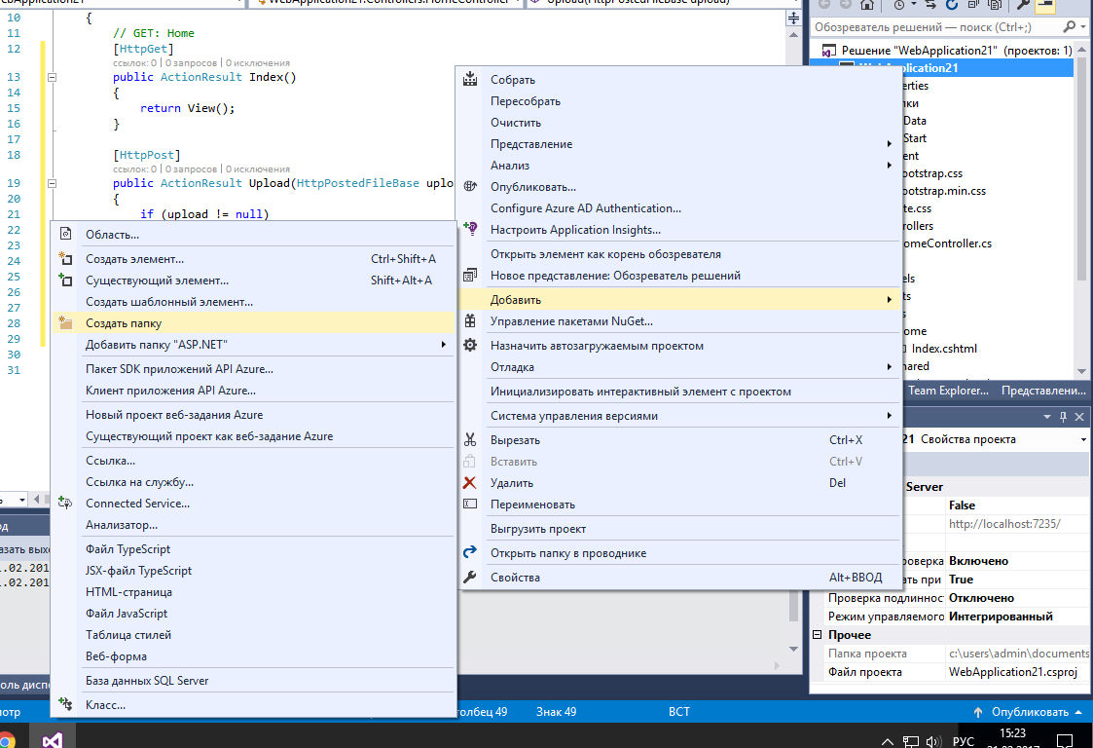Click the Sync with Active Document arrows icon
The width and height of the screenshot is (1093, 748).
(x=930, y=4)
